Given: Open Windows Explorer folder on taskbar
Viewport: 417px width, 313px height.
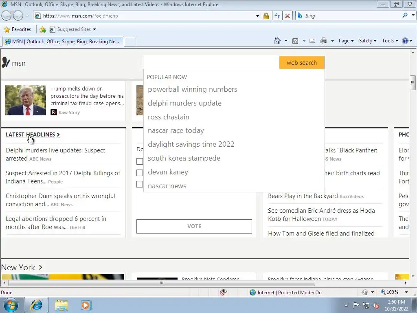Looking at the screenshot, I should pos(61,305).
